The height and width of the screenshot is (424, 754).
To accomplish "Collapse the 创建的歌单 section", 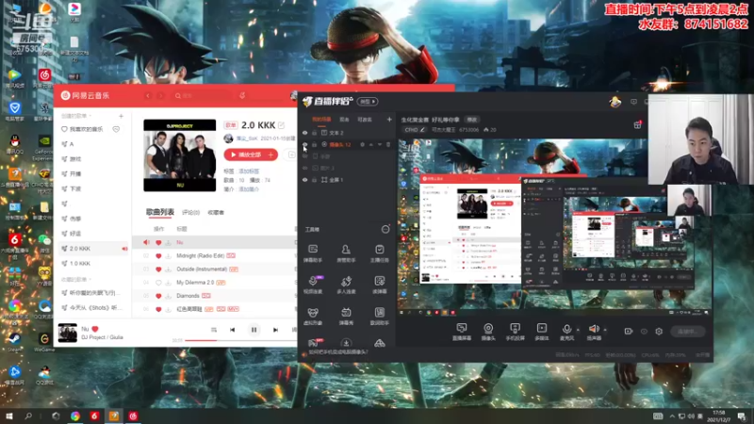I will click(x=76, y=116).
